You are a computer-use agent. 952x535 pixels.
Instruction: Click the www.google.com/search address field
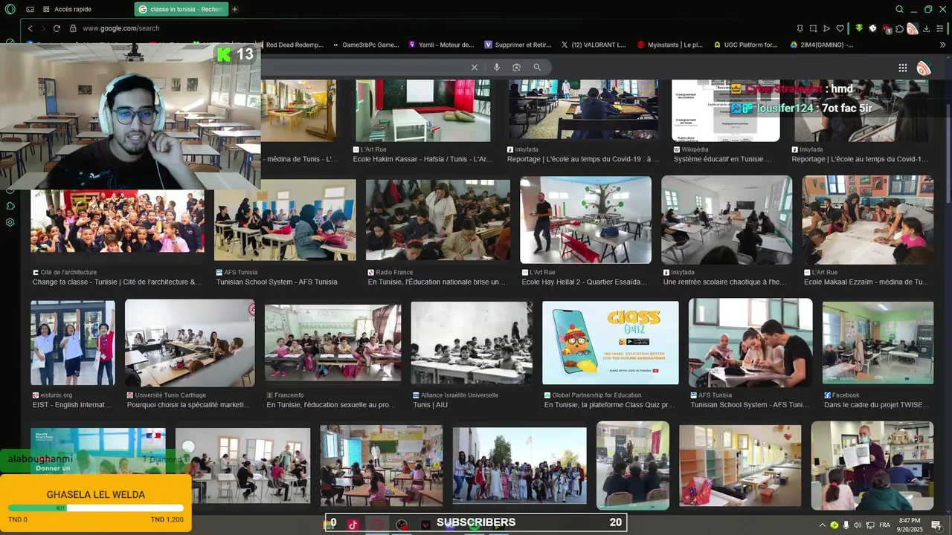(120, 28)
